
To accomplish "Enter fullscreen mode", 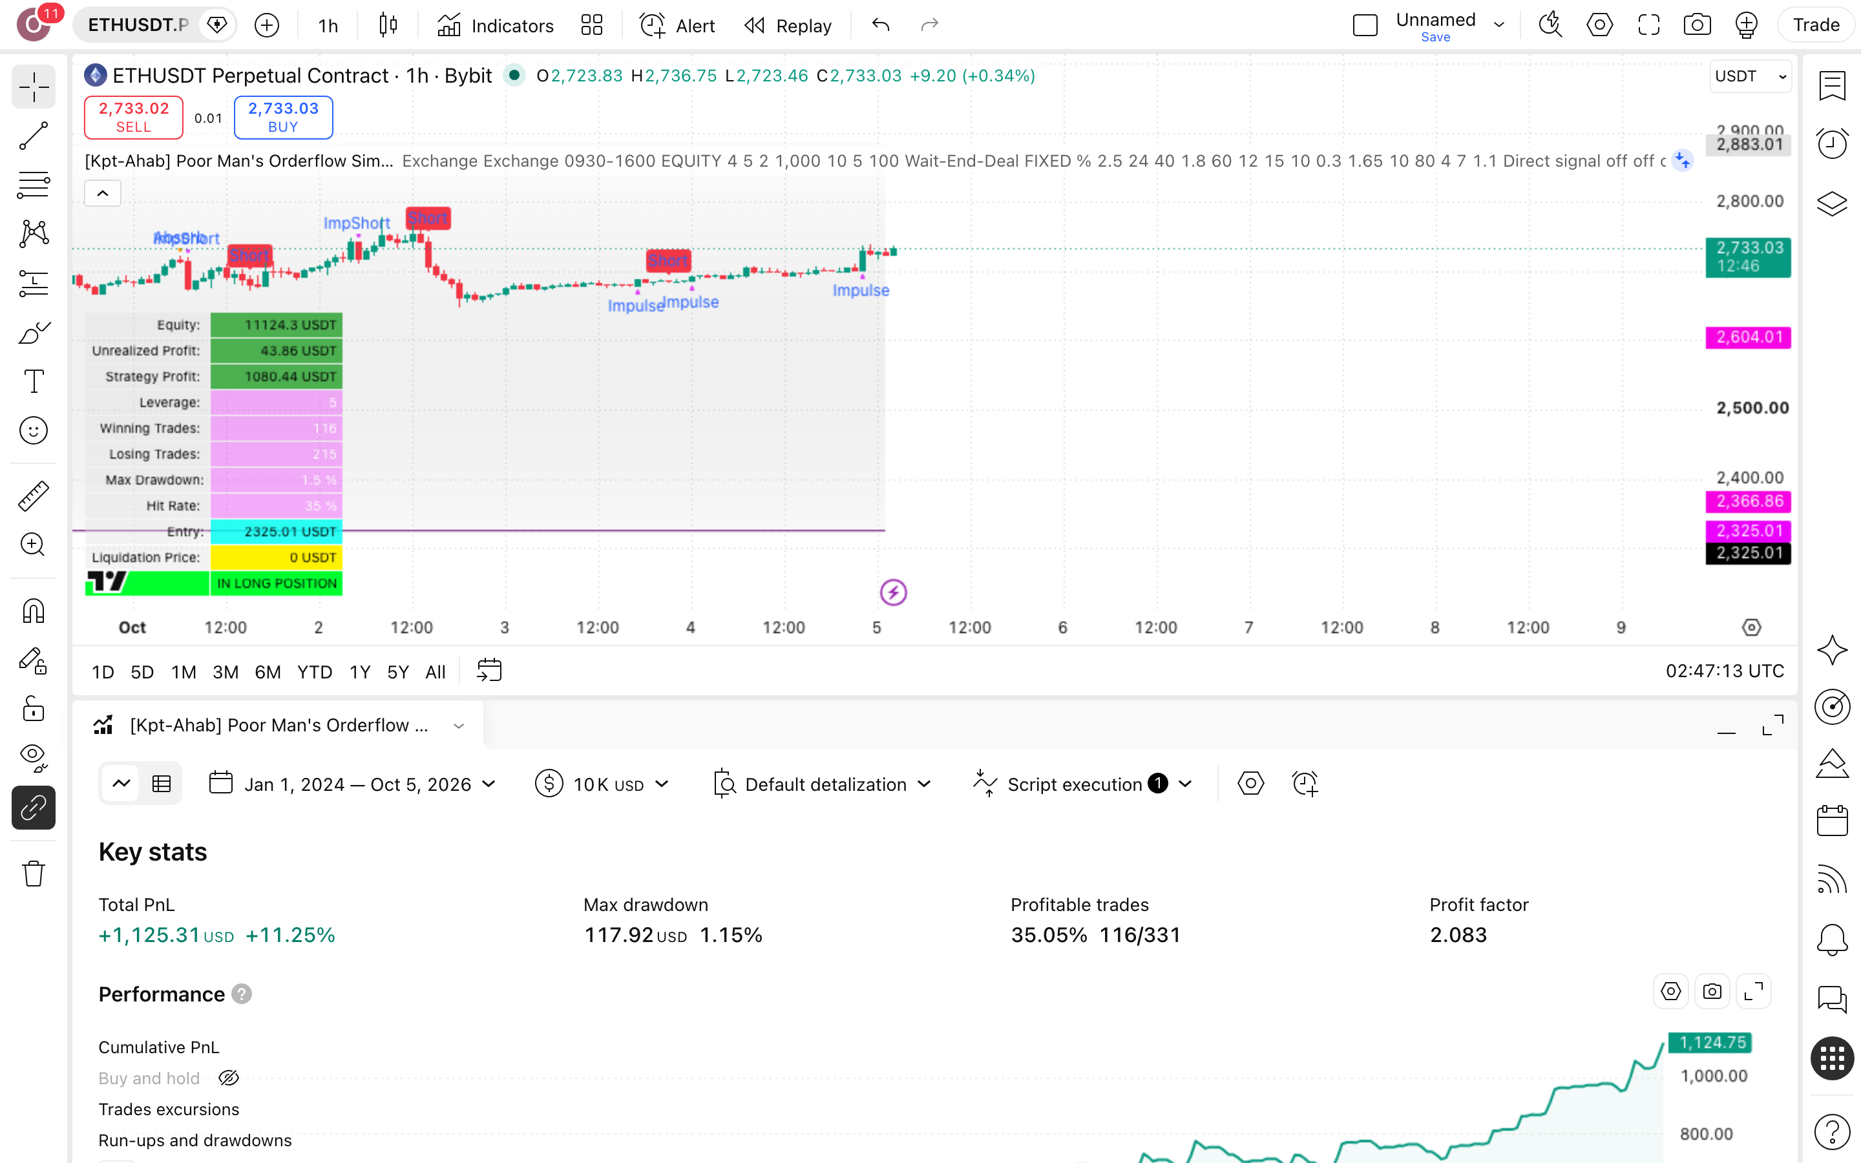I will (x=1649, y=25).
